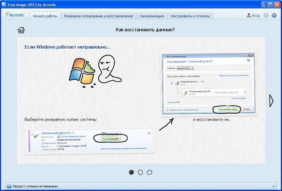Click the backup list thumbnail image
The image size is (282, 191).
pyautogui.click(x=90, y=141)
